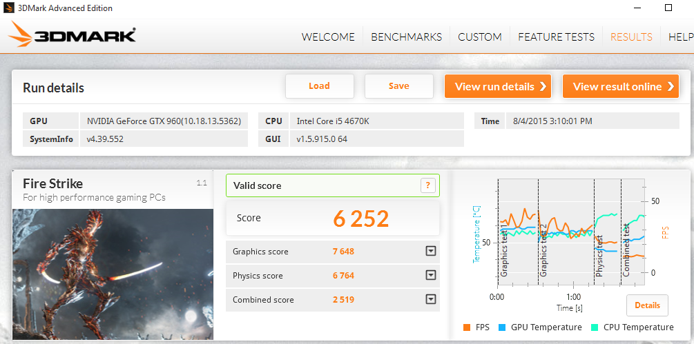Click the CPU Temperature green legend swatch
This screenshot has height=344, width=694.
pyautogui.click(x=595, y=327)
